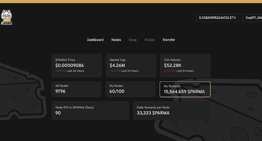Click the market cap value $4.26M
The image size is (262, 141).
pyautogui.click(x=117, y=65)
